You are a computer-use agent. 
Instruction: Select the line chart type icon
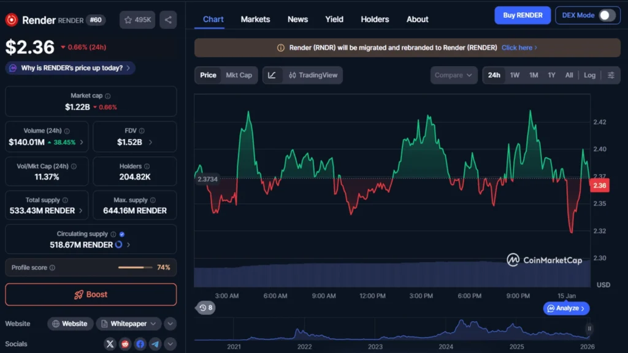point(271,75)
